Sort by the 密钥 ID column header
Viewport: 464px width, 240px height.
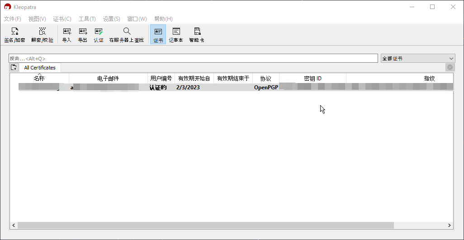312,78
